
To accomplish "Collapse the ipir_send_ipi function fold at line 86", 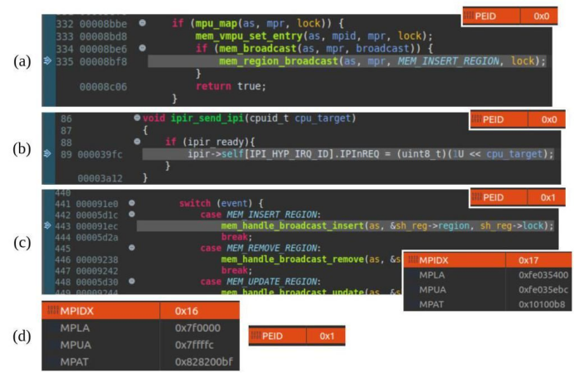I will tap(137, 118).
